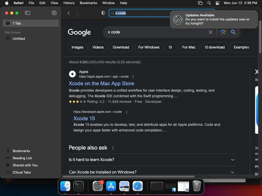Launch App Store from the Dock

(111, 186)
